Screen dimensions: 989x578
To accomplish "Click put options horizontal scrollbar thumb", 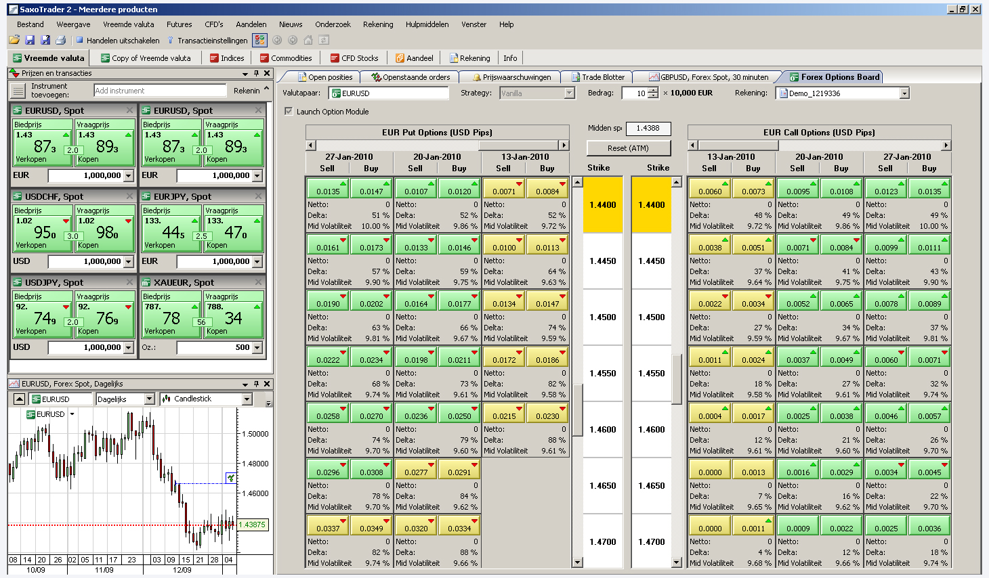I will (x=518, y=145).
